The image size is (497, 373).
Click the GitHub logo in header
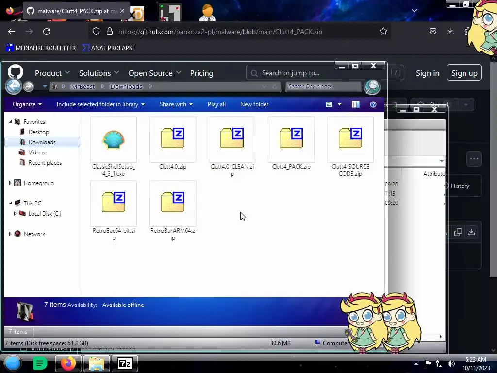click(16, 72)
